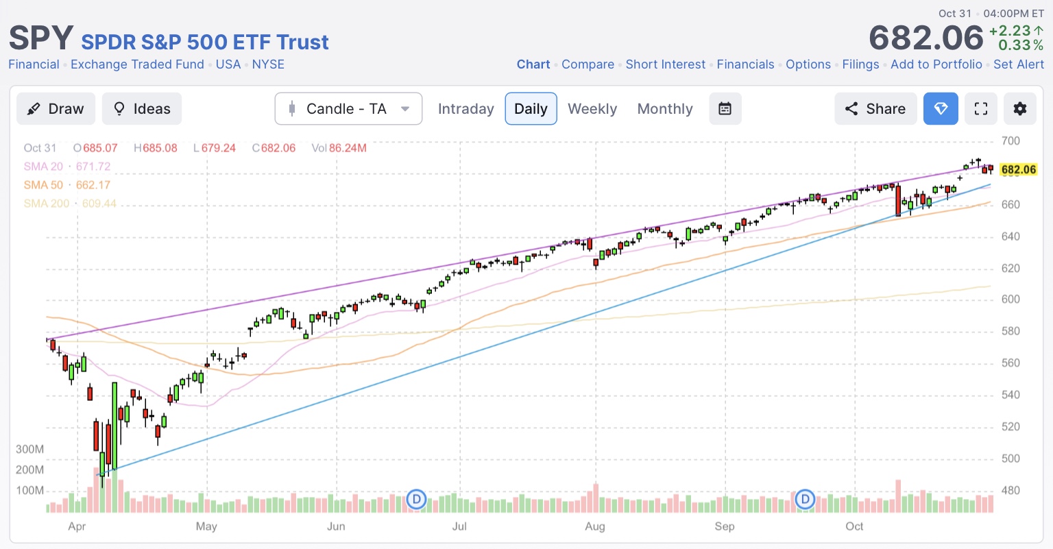This screenshot has width=1053, height=549.
Task: Open the Exchange Traded Fund link
Action: pyautogui.click(x=137, y=64)
